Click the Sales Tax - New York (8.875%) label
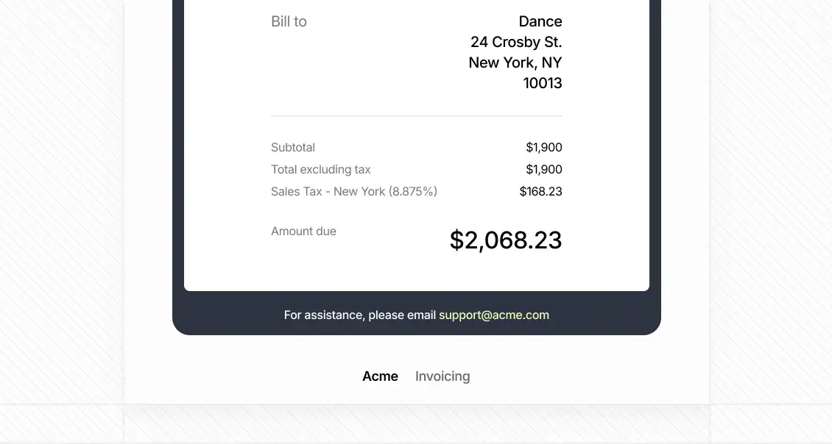Viewport: 832px width, 444px height. click(x=354, y=191)
